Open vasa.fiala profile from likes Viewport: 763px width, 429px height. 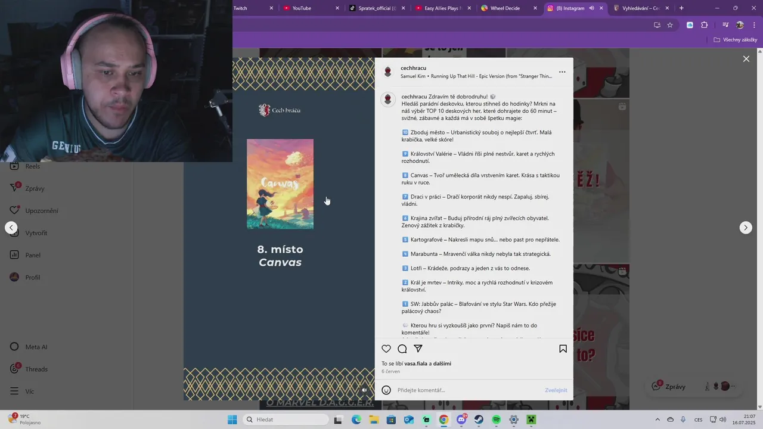coord(415,363)
